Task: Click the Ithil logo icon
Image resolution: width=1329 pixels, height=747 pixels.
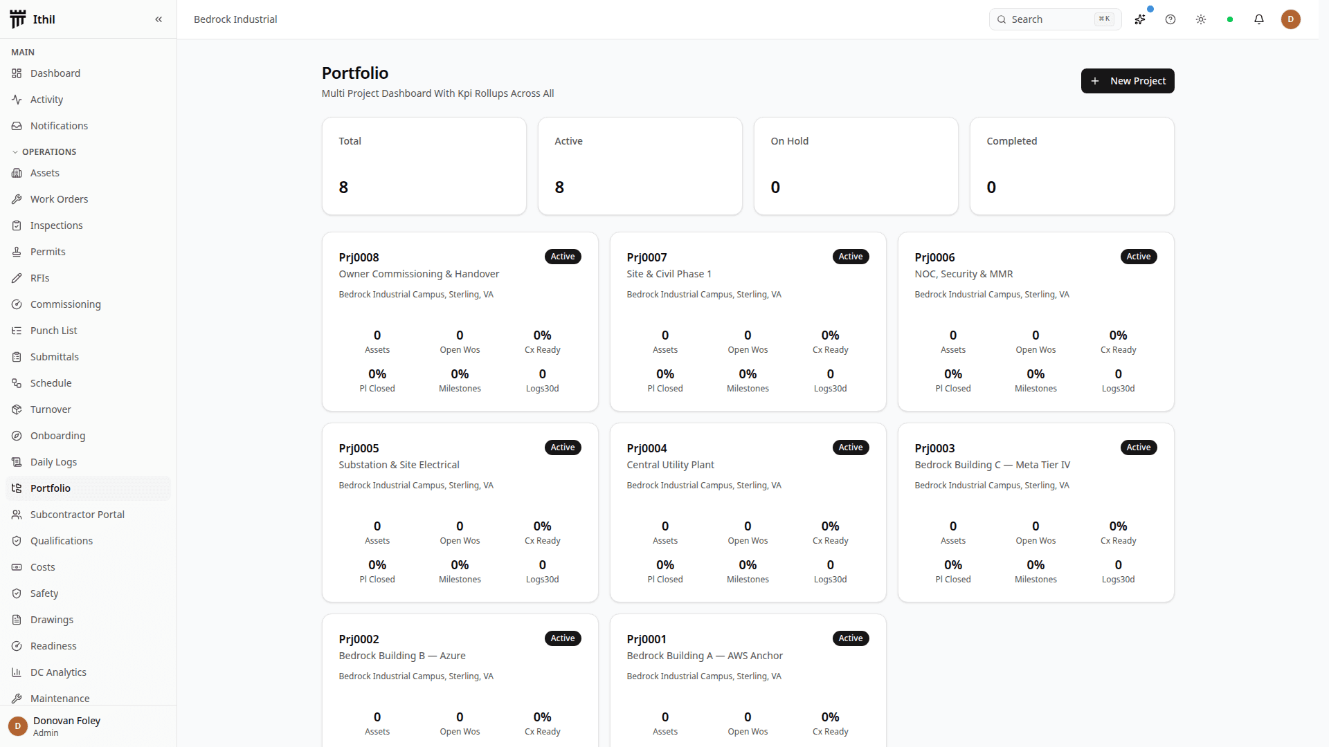Action: click(18, 19)
